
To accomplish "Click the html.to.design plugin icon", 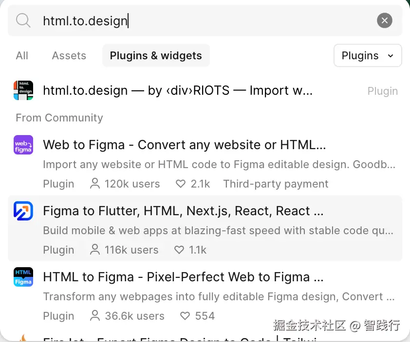I will [x=23, y=90].
